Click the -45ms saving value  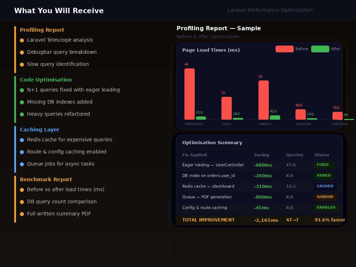pyautogui.click(x=261, y=208)
